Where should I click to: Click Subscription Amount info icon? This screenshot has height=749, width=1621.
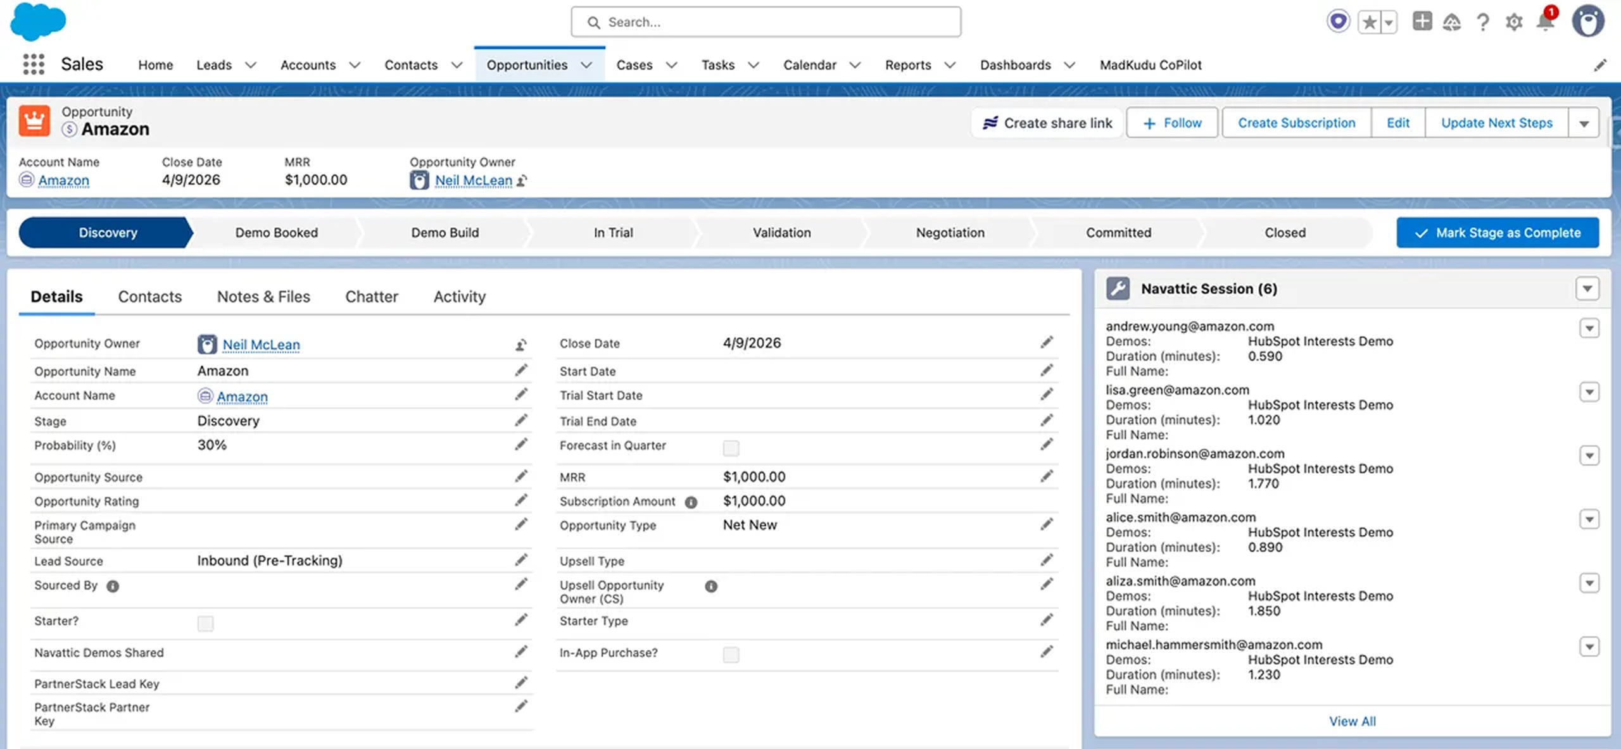click(x=691, y=502)
